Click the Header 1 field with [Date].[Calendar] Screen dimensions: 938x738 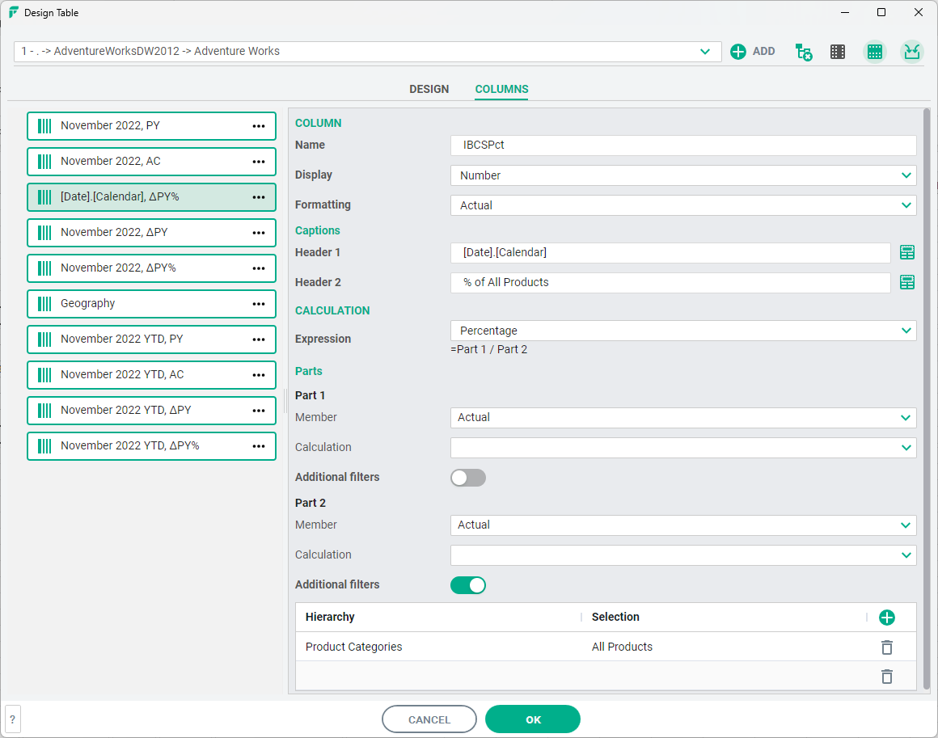(670, 252)
